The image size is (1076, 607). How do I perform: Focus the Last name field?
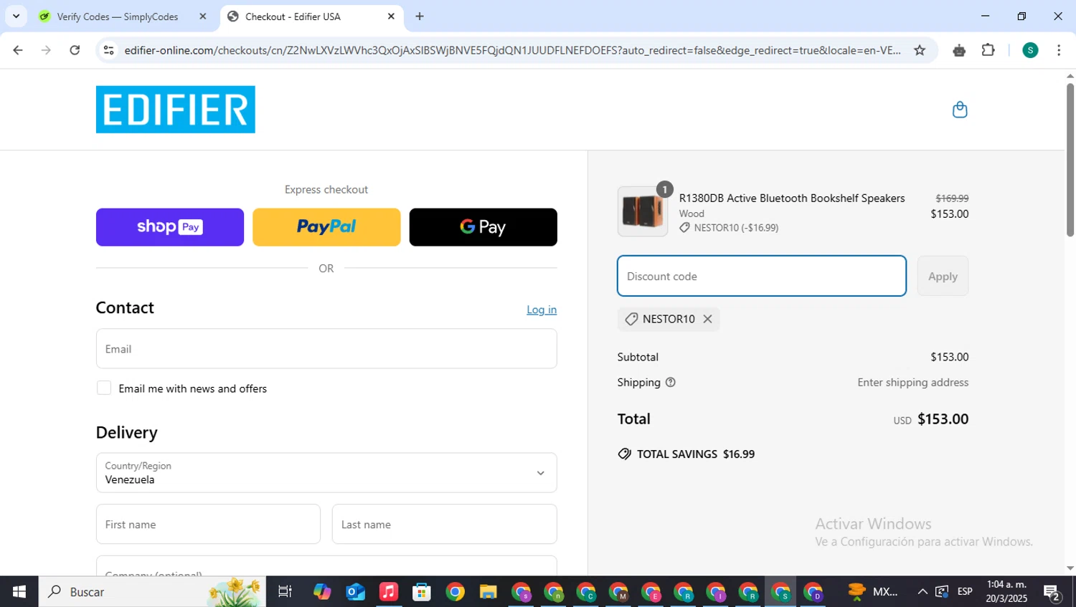tap(445, 525)
